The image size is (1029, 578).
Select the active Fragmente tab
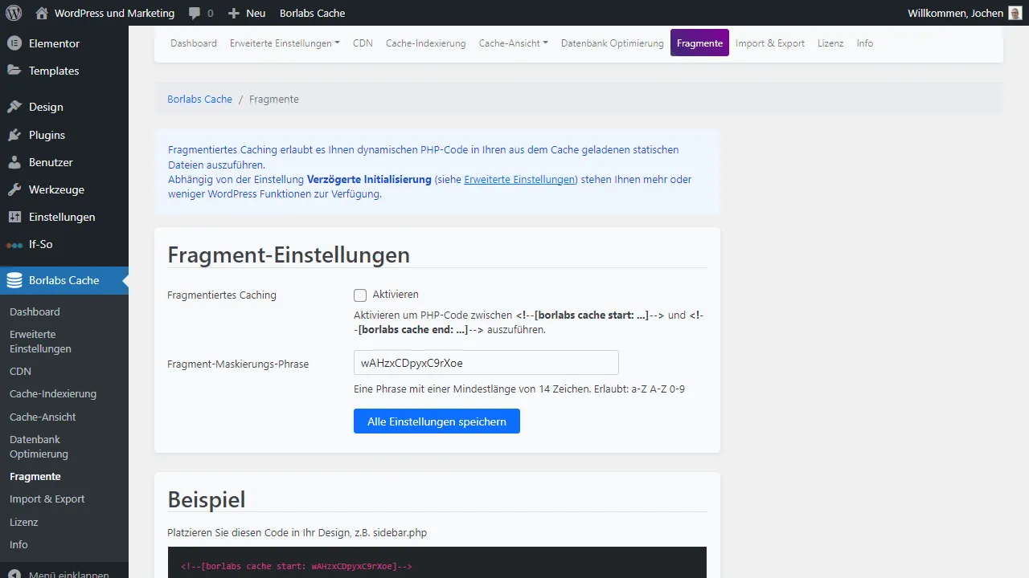tap(699, 43)
